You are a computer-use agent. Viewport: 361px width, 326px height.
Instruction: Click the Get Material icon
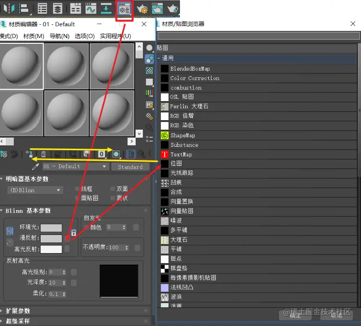click(x=4, y=154)
